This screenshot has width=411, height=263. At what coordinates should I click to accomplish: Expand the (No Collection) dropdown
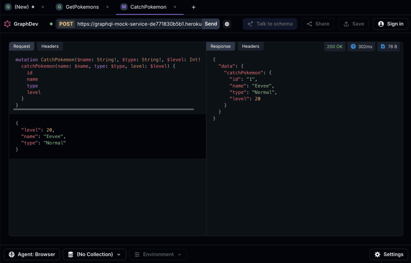coord(94,254)
